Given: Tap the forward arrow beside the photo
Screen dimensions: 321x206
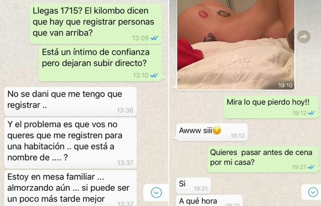Looking at the screenshot, I should tap(304, 37).
